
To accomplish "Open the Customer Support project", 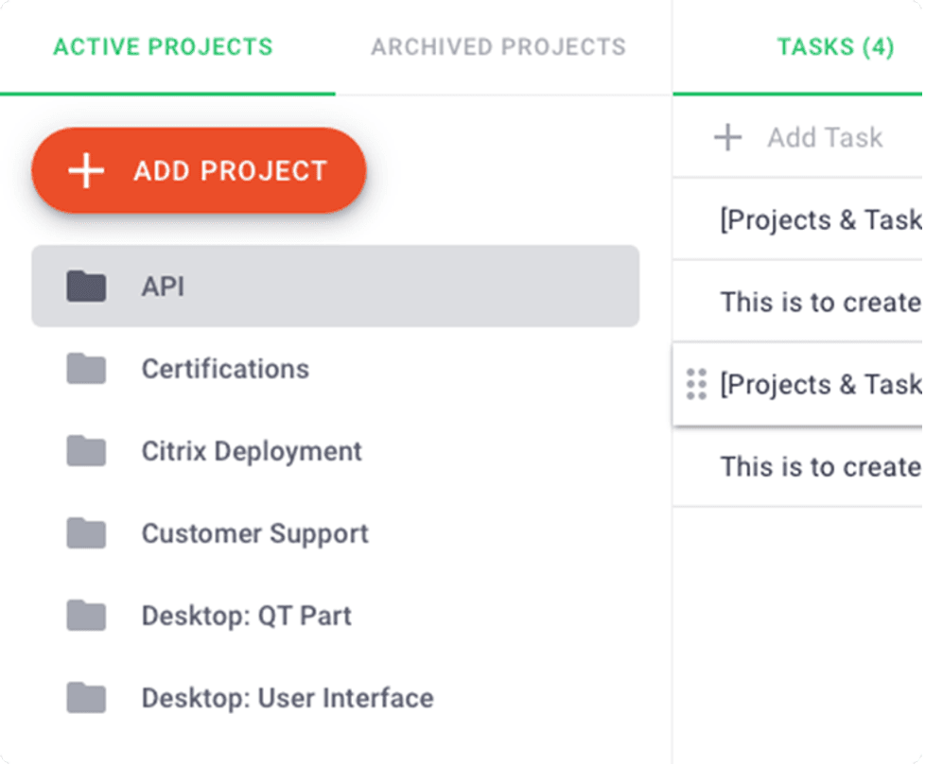I will coord(254,533).
